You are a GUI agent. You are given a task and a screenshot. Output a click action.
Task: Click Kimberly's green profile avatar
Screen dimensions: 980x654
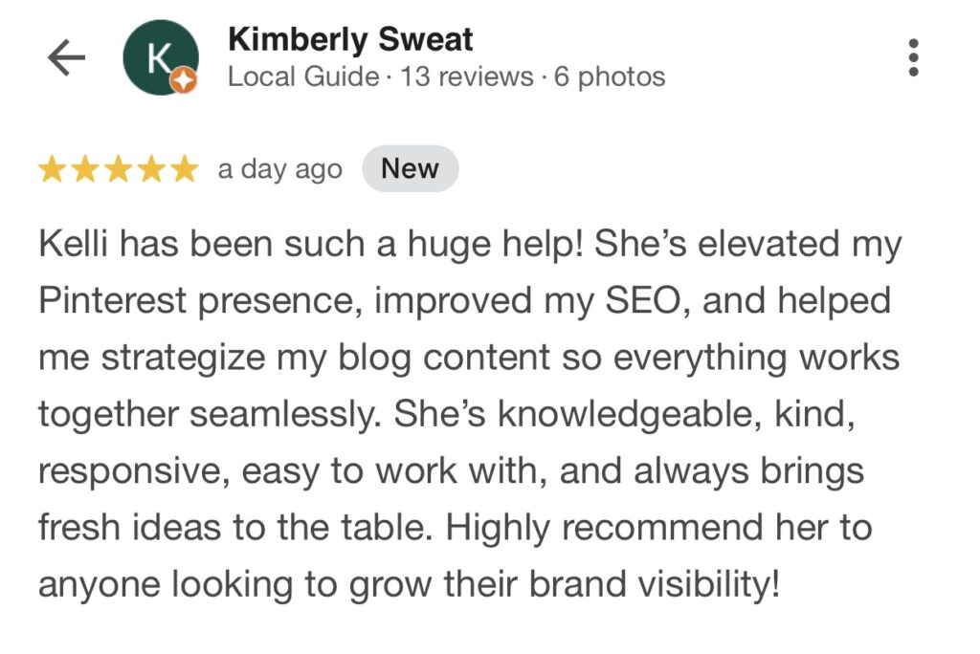[160, 58]
